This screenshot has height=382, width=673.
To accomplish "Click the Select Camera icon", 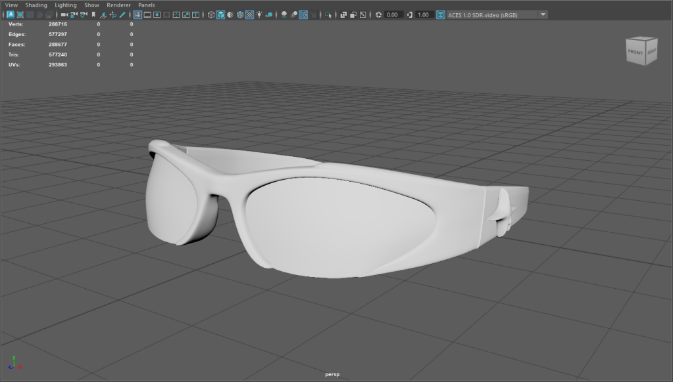I will click(x=63, y=14).
